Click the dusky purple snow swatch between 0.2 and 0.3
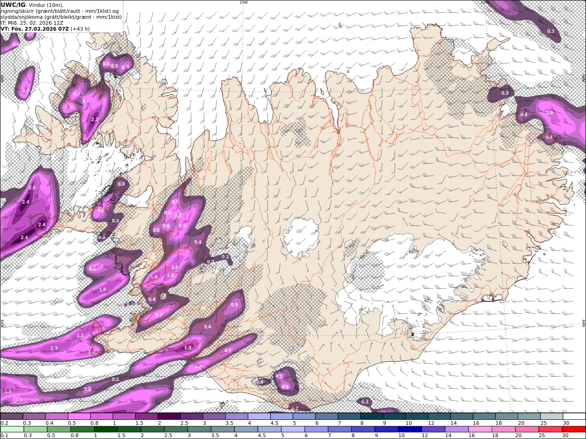This screenshot has height=439, width=586. click(11, 416)
